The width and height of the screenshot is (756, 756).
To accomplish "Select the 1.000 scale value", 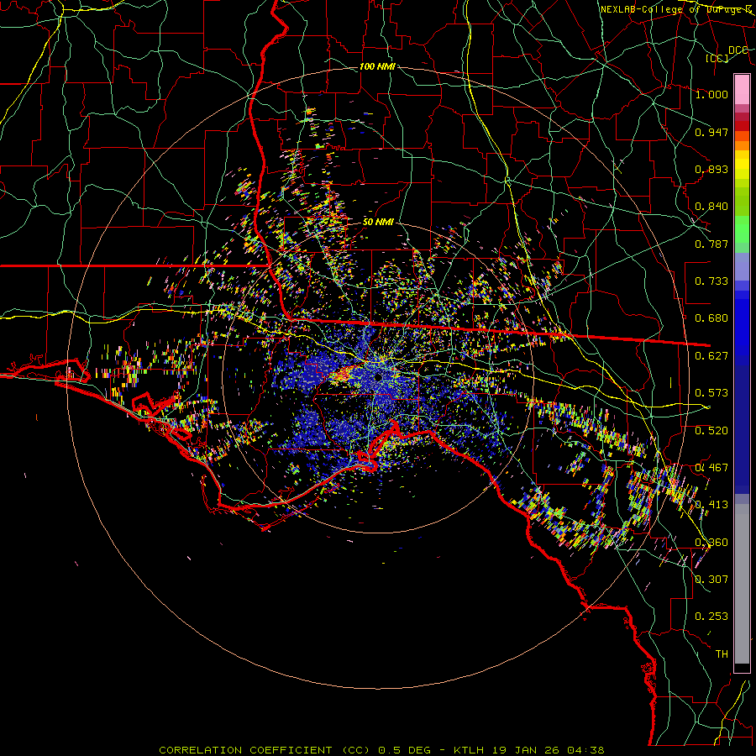I will pos(711,94).
